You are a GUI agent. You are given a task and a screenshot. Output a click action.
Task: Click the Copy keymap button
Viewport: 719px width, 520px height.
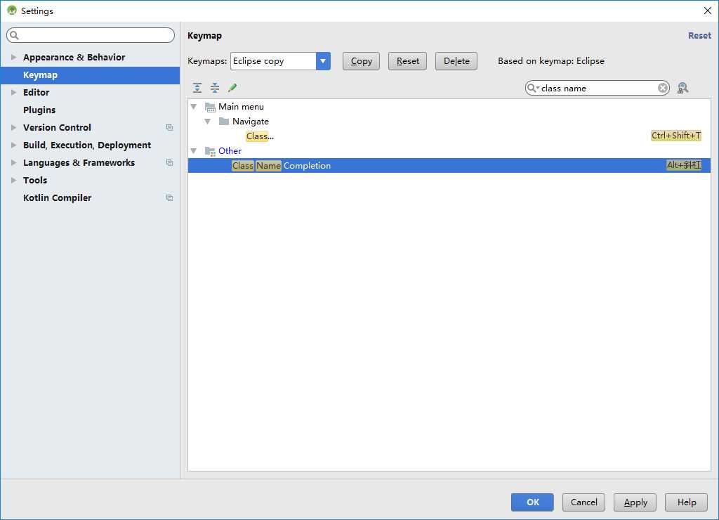pyautogui.click(x=361, y=61)
